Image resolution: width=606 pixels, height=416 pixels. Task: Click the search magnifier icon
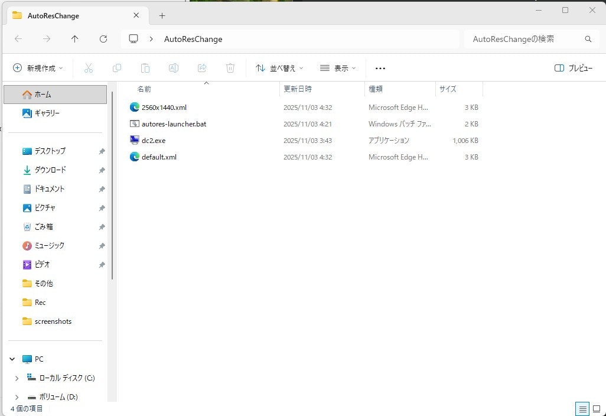[x=588, y=38]
